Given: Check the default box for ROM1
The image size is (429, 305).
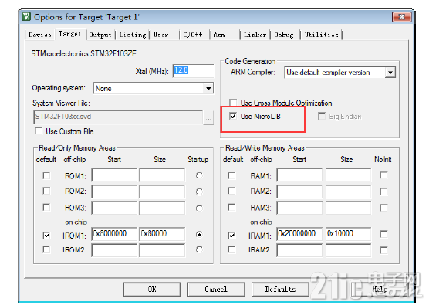Looking at the screenshot, I should coord(46,175).
